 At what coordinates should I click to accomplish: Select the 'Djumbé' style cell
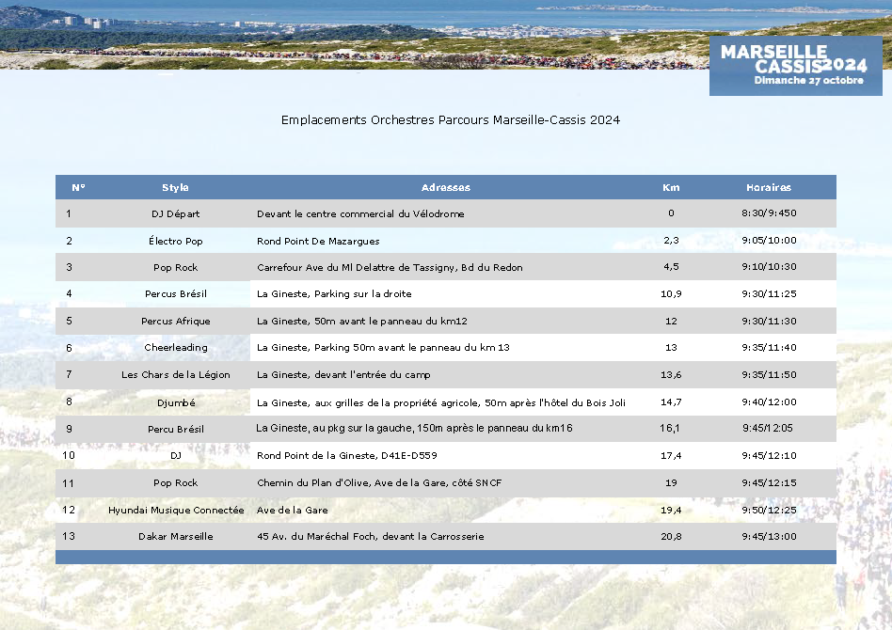point(175,402)
